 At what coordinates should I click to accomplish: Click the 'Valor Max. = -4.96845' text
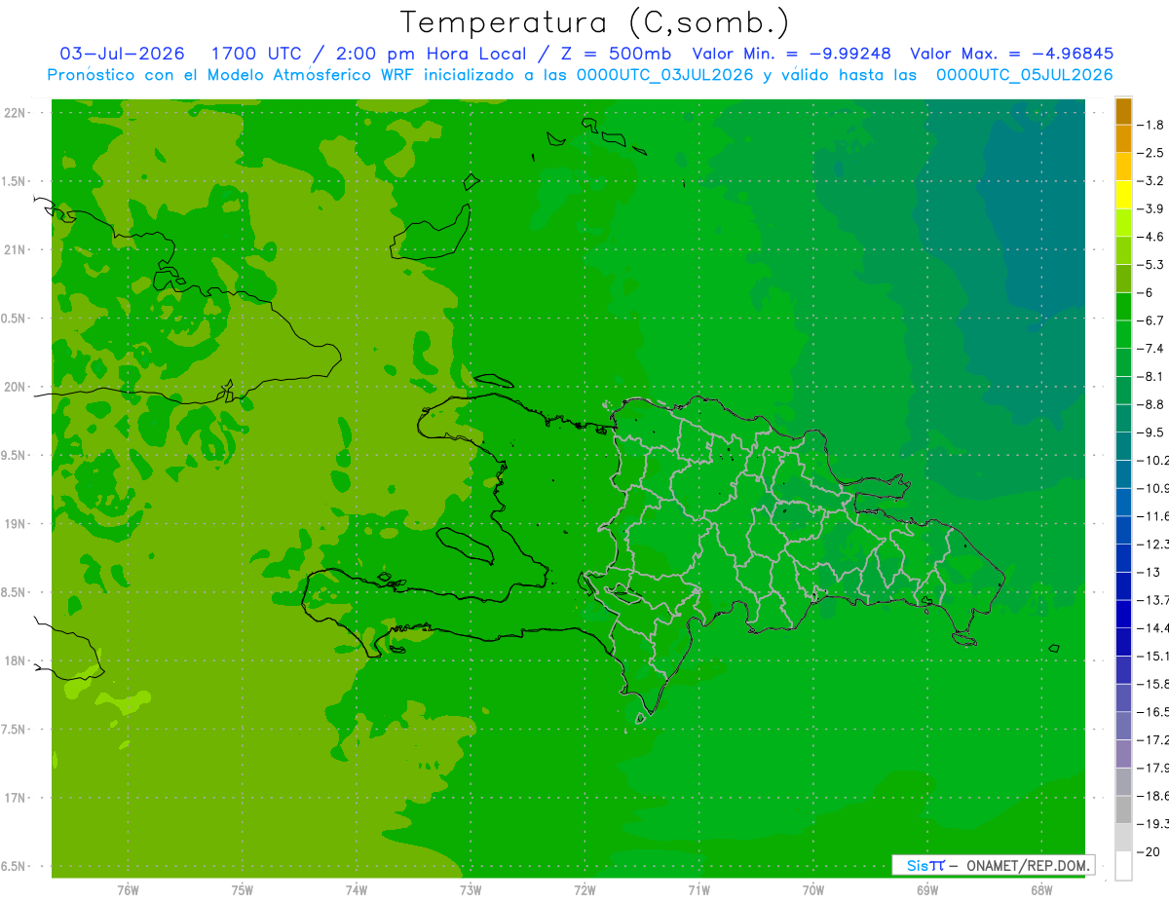coord(1011,54)
